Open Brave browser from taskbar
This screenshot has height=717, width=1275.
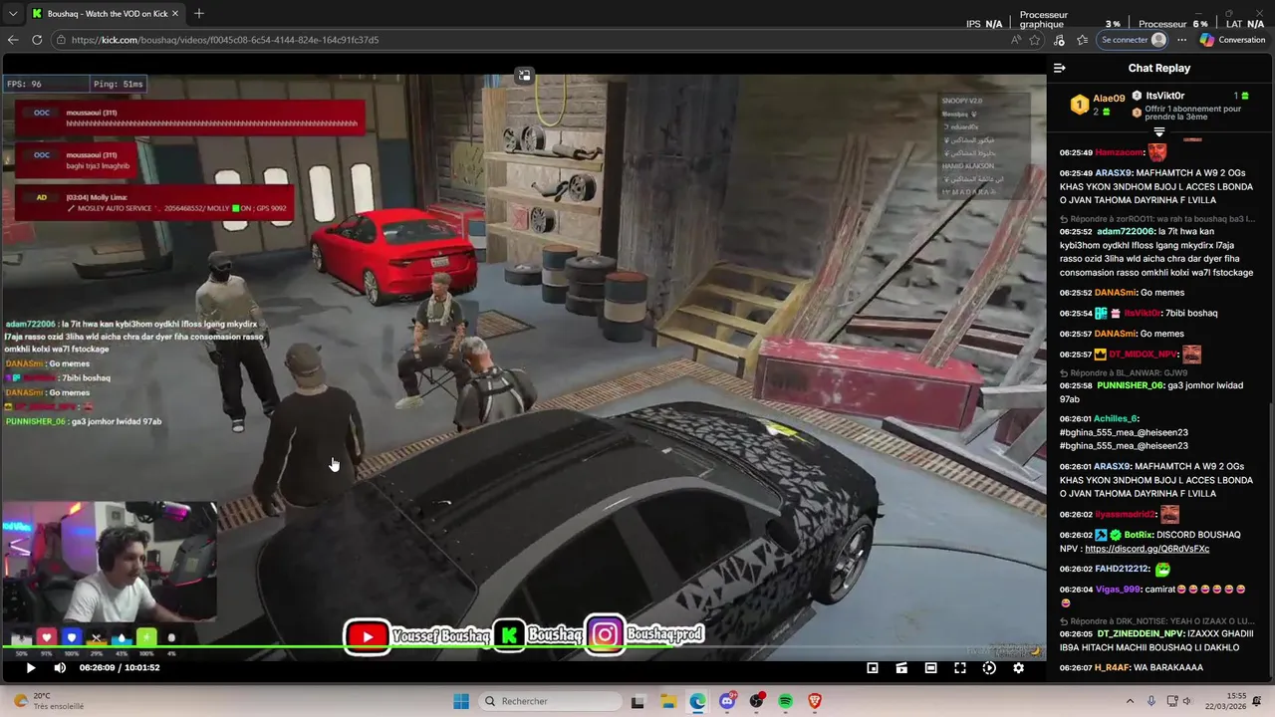815,701
